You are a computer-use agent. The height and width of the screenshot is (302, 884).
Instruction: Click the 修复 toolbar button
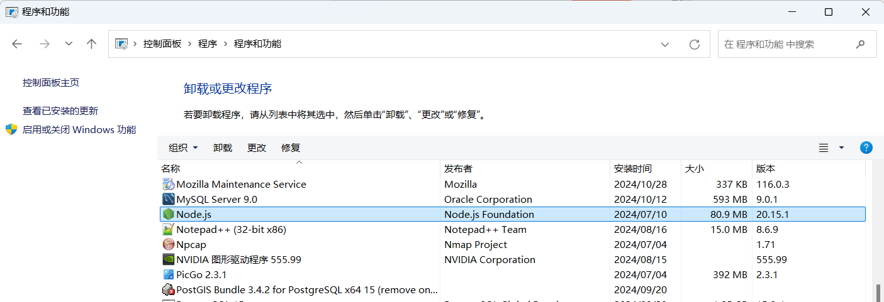[291, 148]
